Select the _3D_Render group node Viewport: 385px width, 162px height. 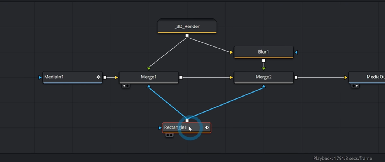tap(187, 26)
